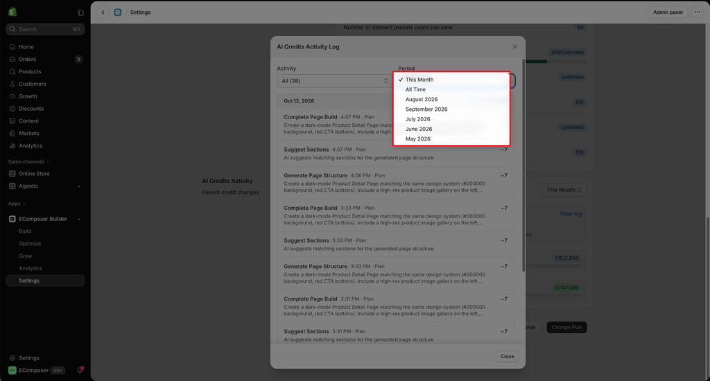710x381 pixels.
Task: Click the back arrow in header
Action: [103, 12]
